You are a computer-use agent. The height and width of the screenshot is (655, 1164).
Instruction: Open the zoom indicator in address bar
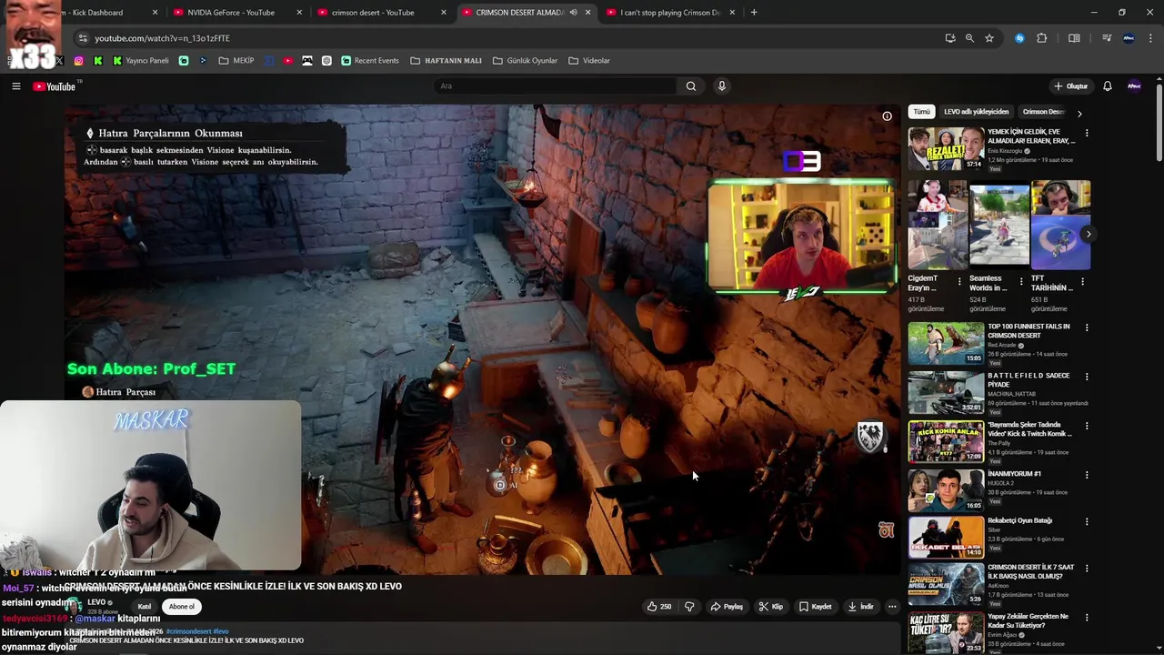pyautogui.click(x=969, y=38)
